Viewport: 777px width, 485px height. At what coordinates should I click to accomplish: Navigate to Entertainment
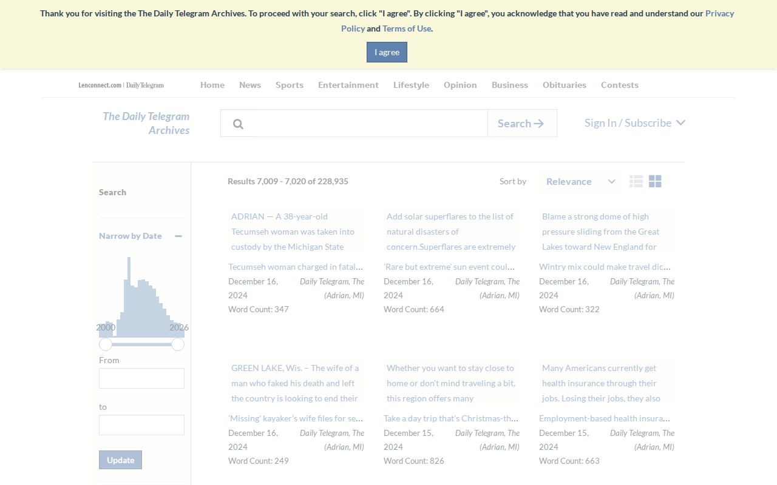[348, 85]
